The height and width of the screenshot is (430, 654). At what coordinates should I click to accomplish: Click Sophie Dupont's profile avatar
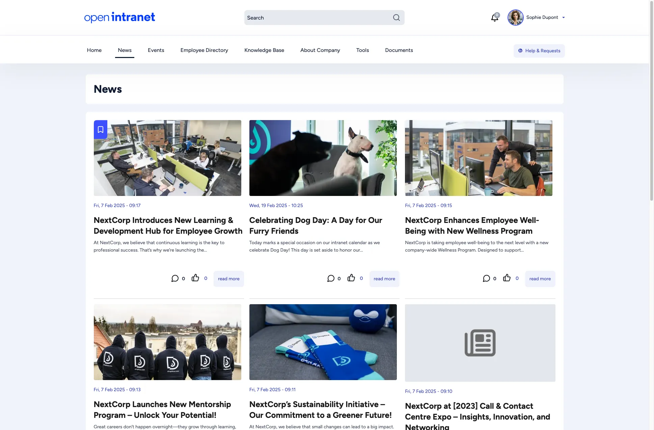[x=515, y=18]
